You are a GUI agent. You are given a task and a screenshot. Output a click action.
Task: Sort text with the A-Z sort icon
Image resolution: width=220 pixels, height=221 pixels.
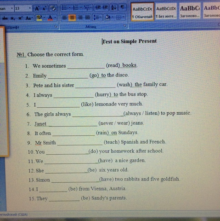click(x=113, y=7)
